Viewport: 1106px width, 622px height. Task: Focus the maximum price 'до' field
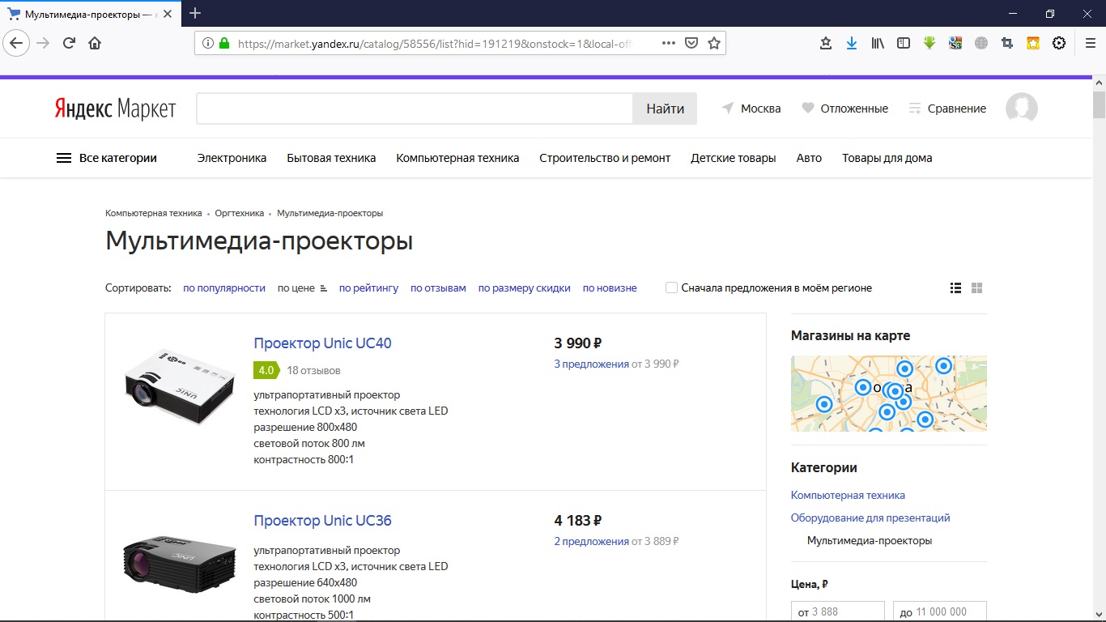(940, 611)
